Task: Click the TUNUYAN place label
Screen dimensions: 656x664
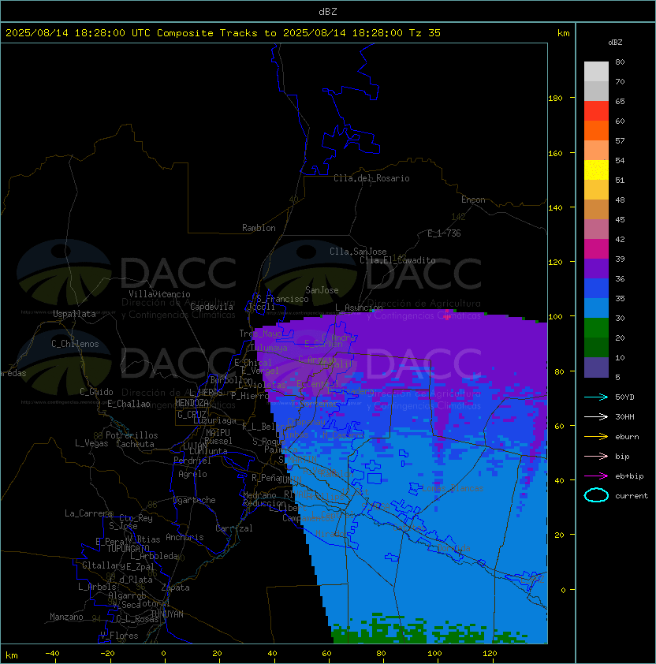Action: 167,614
